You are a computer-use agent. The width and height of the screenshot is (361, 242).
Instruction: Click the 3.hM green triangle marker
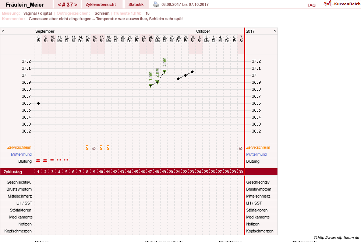coord(164,72)
